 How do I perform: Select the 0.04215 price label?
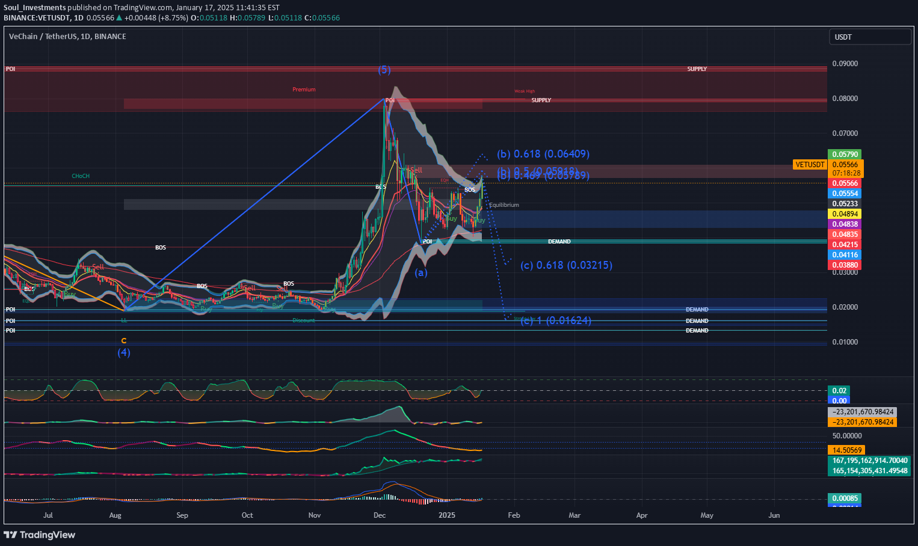pyautogui.click(x=845, y=245)
